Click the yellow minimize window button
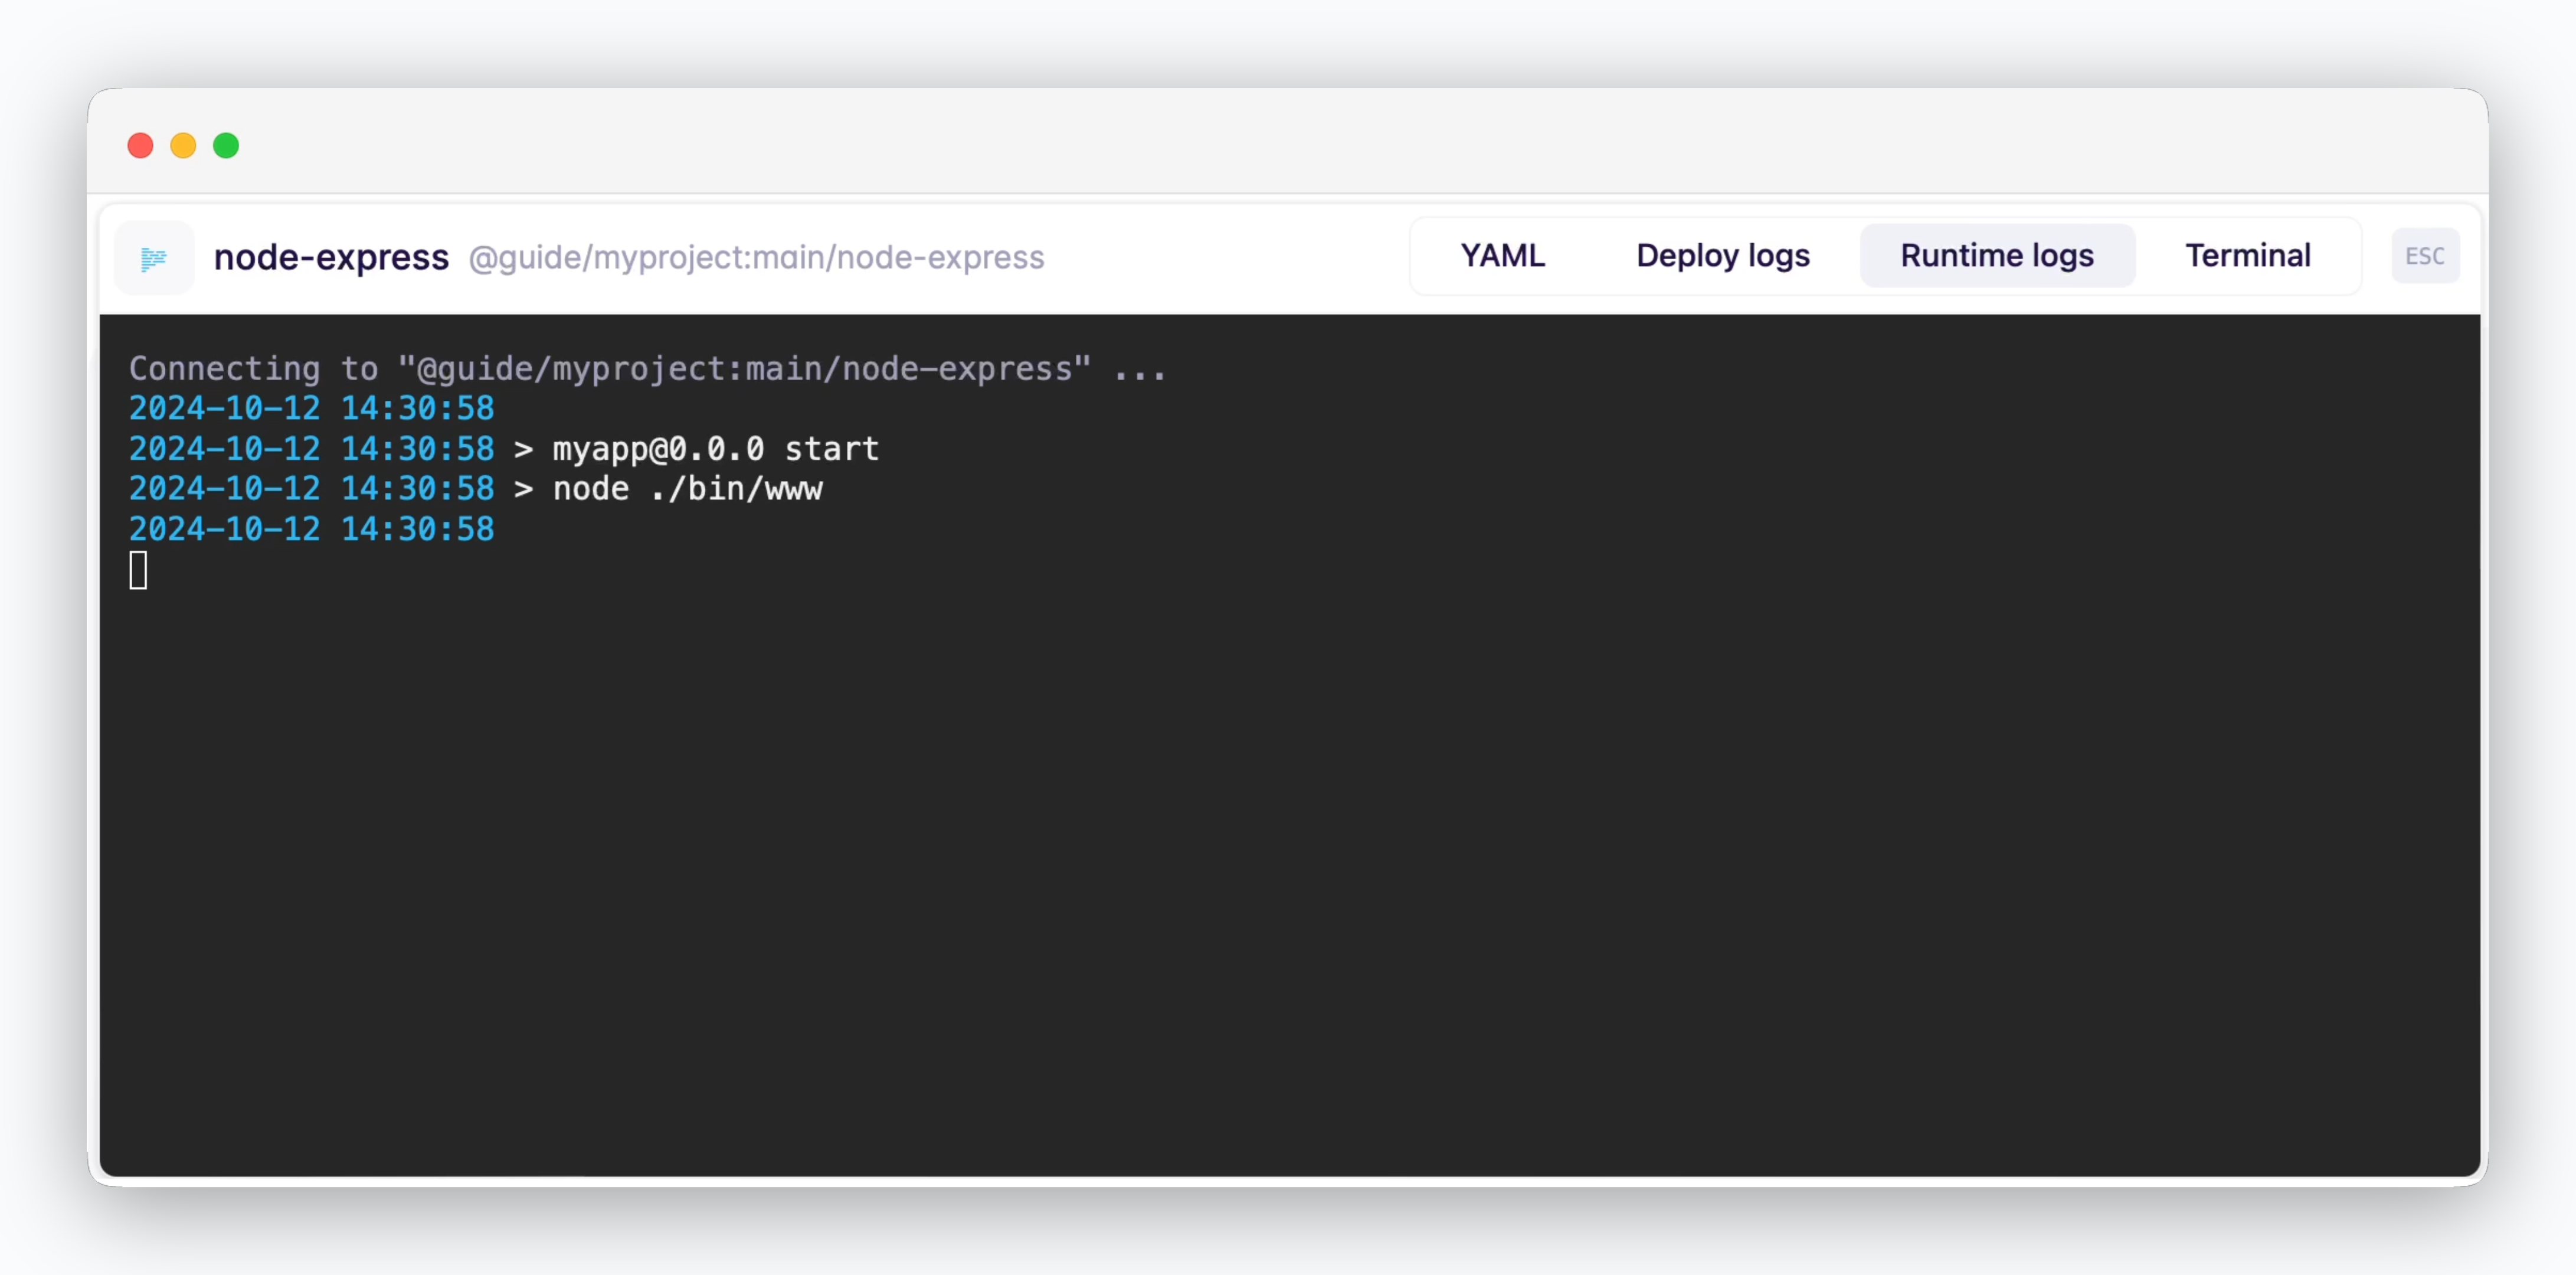Image resolution: width=2576 pixels, height=1275 pixels. [183, 146]
